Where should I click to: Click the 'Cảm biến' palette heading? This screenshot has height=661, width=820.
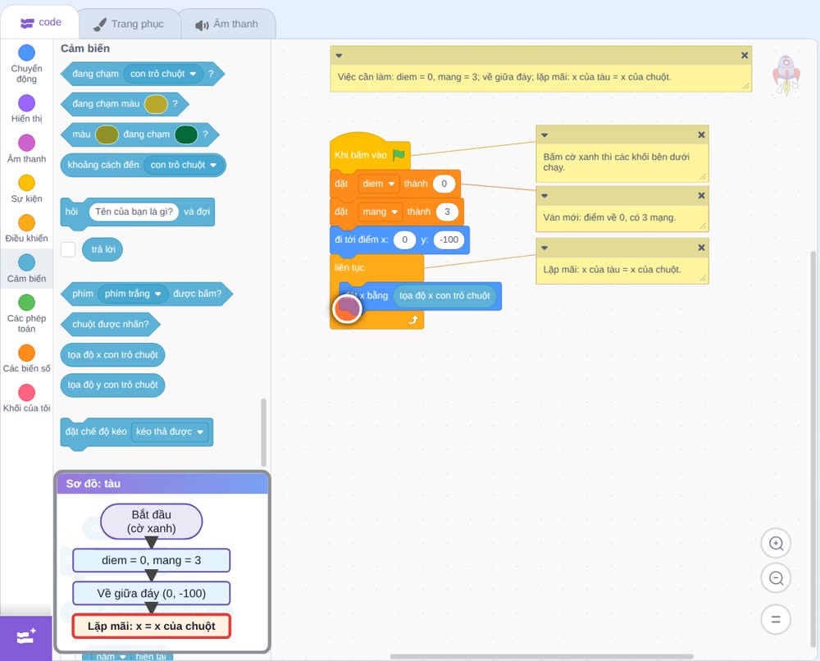[x=85, y=48]
